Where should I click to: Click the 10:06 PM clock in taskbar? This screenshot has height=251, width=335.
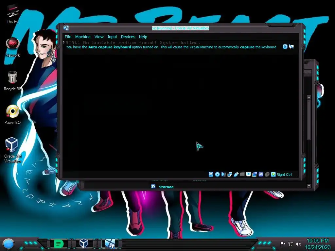tap(317, 241)
